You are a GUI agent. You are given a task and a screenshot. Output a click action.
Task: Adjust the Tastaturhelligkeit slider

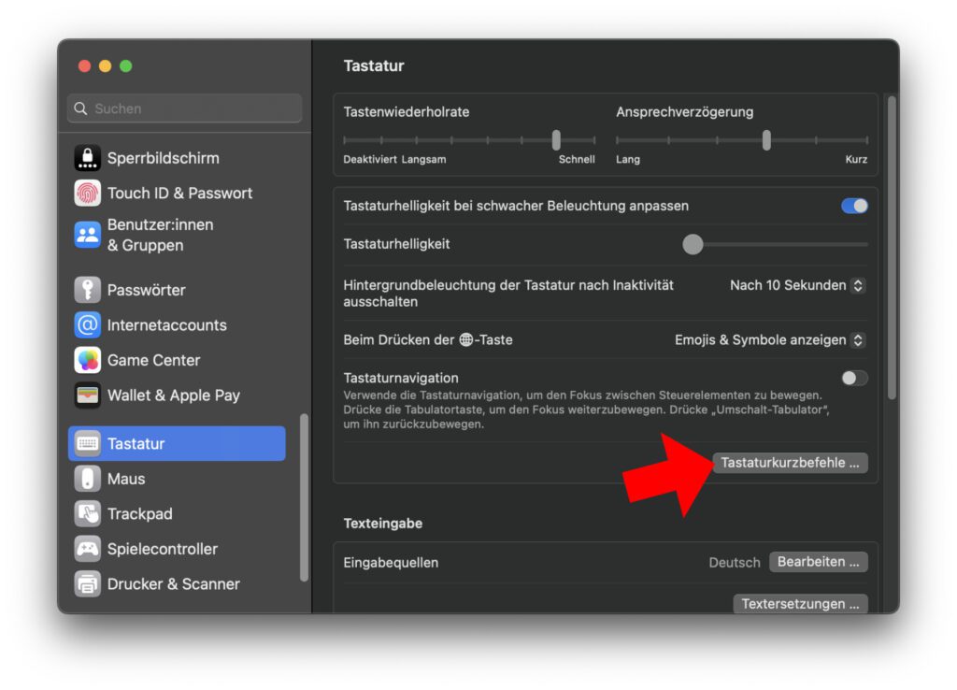(693, 244)
